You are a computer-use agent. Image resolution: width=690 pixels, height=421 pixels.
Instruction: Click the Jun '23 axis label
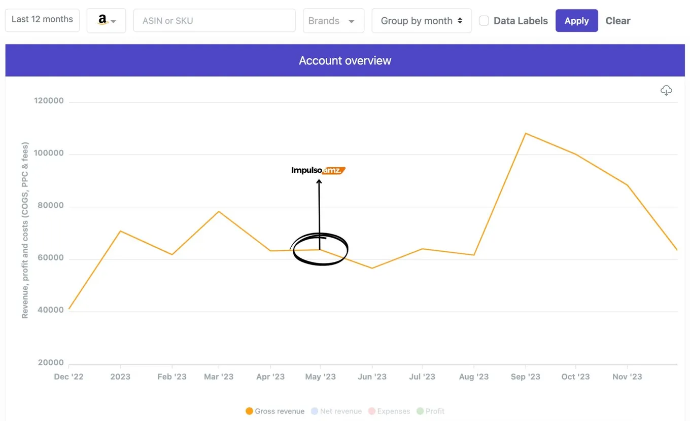[372, 377]
